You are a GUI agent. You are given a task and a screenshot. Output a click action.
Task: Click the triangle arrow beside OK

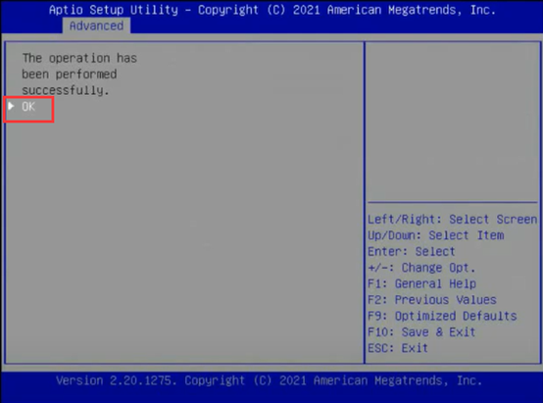point(11,106)
